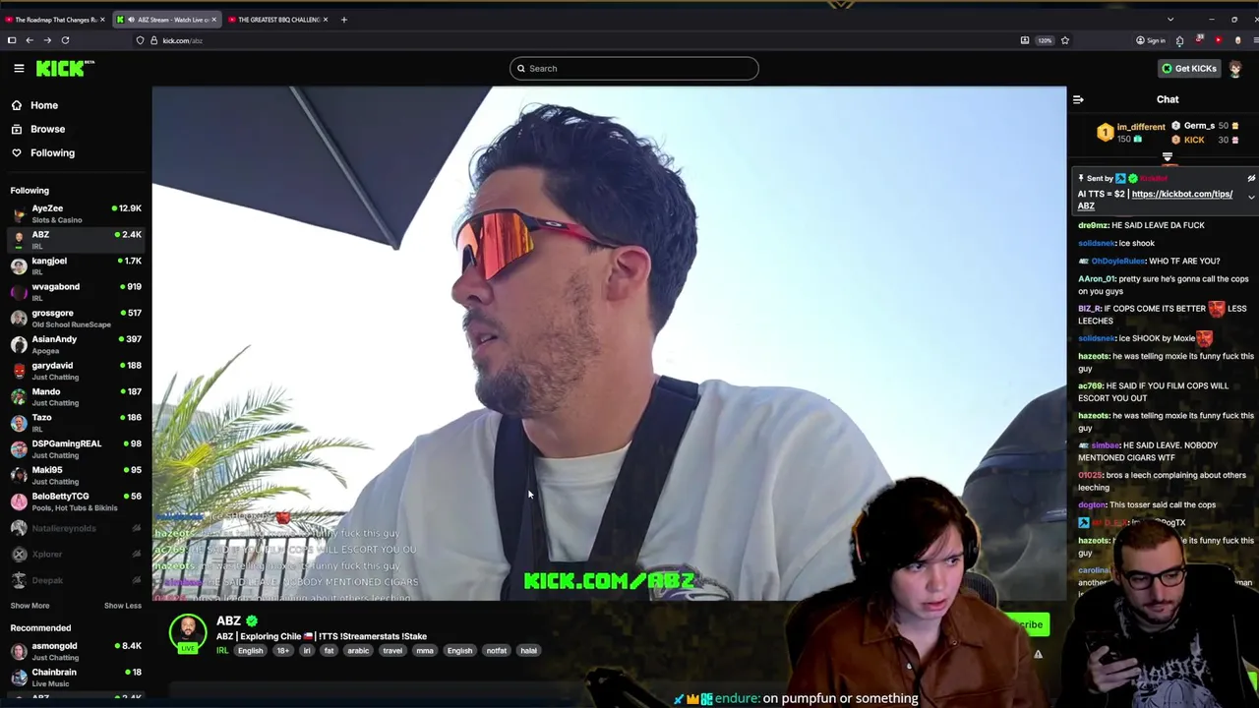Click dogton username in chat
This screenshot has width=1259, height=708.
click(x=1092, y=504)
